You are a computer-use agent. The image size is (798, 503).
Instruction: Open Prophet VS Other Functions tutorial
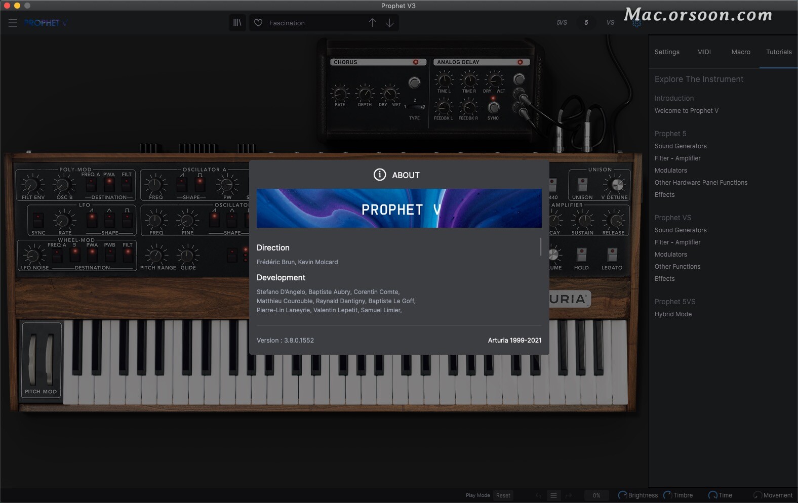tap(677, 267)
